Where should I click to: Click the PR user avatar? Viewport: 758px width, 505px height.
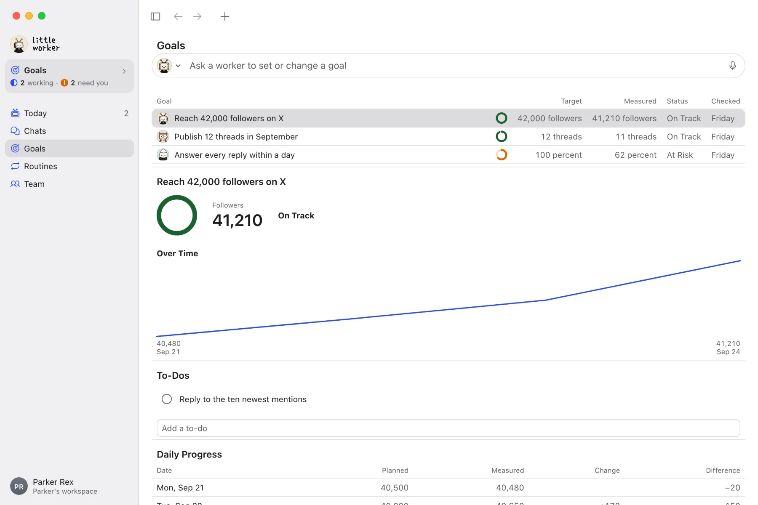click(x=19, y=486)
